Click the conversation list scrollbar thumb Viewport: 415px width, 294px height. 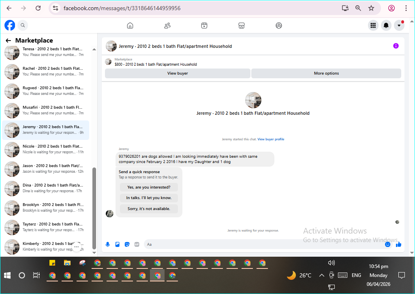tap(94, 208)
